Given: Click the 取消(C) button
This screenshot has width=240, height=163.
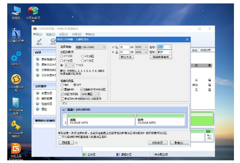Looking at the screenshot, I should (x=180, y=143).
